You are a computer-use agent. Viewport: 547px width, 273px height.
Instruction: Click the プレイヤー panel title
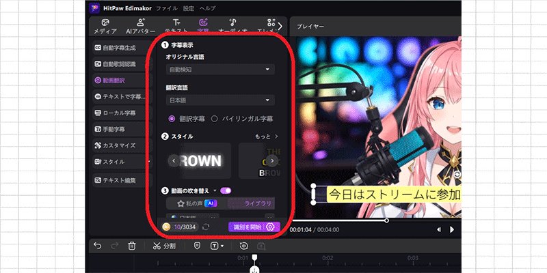310,27
